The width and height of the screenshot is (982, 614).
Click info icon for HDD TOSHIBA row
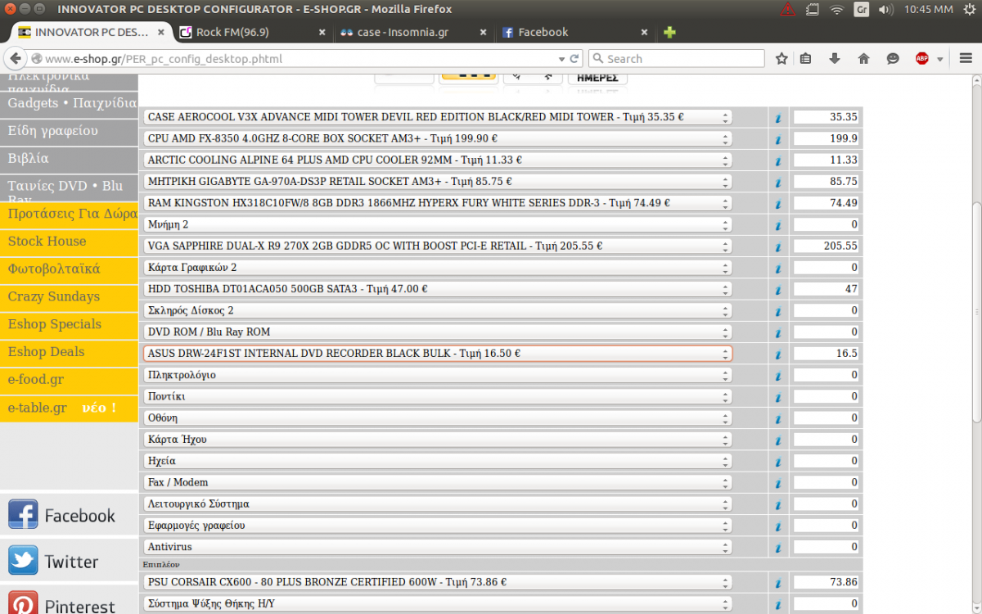(x=778, y=289)
